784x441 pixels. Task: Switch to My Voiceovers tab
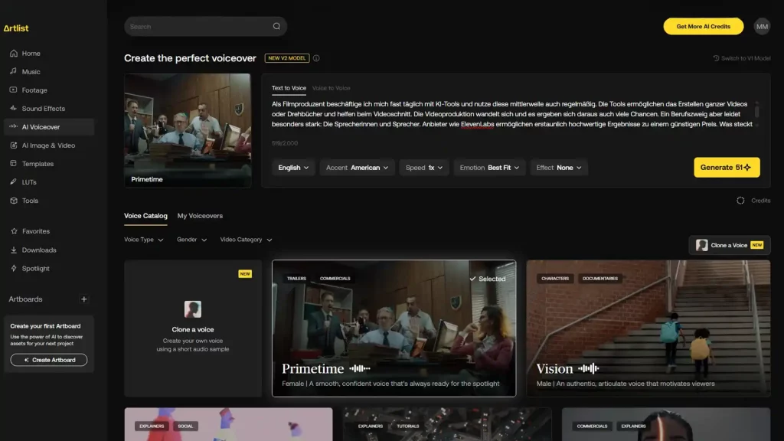(x=200, y=216)
